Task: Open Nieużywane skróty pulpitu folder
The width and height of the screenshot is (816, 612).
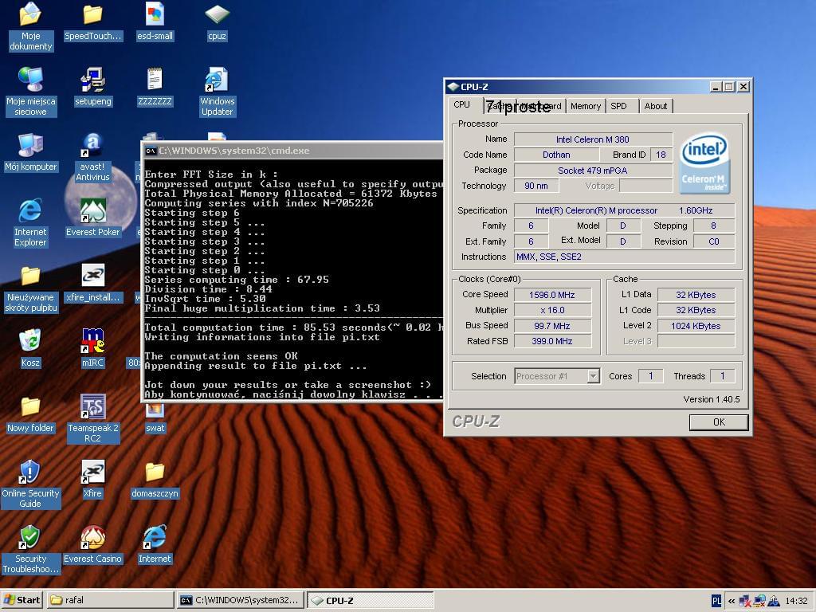Action: pos(30,288)
